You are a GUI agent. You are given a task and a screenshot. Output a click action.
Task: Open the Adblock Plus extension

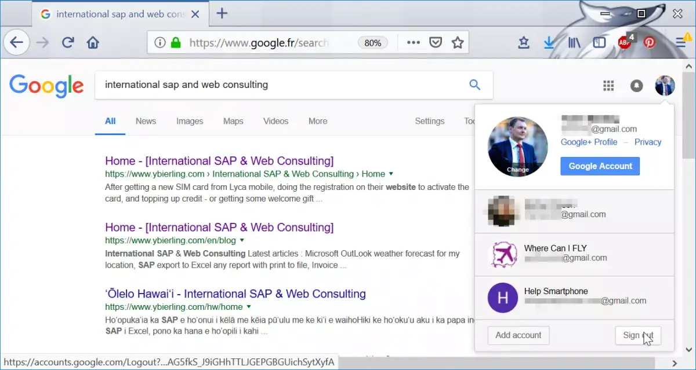tap(625, 42)
